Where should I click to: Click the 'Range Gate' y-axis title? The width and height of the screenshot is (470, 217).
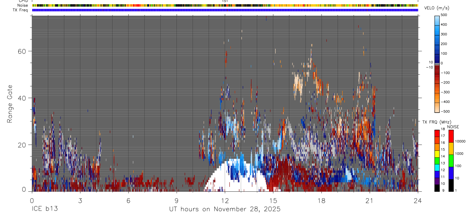click(x=10, y=104)
